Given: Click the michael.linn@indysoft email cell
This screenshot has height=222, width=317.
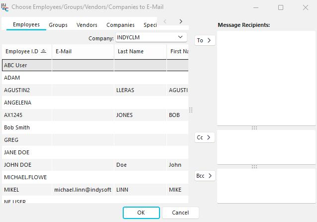Looking at the screenshot, I should pyautogui.click(x=83, y=190).
